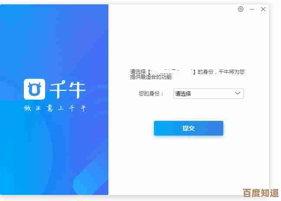Open settings via the gear icon
The height and width of the screenshot is (201, 281).
click(241, 9)
